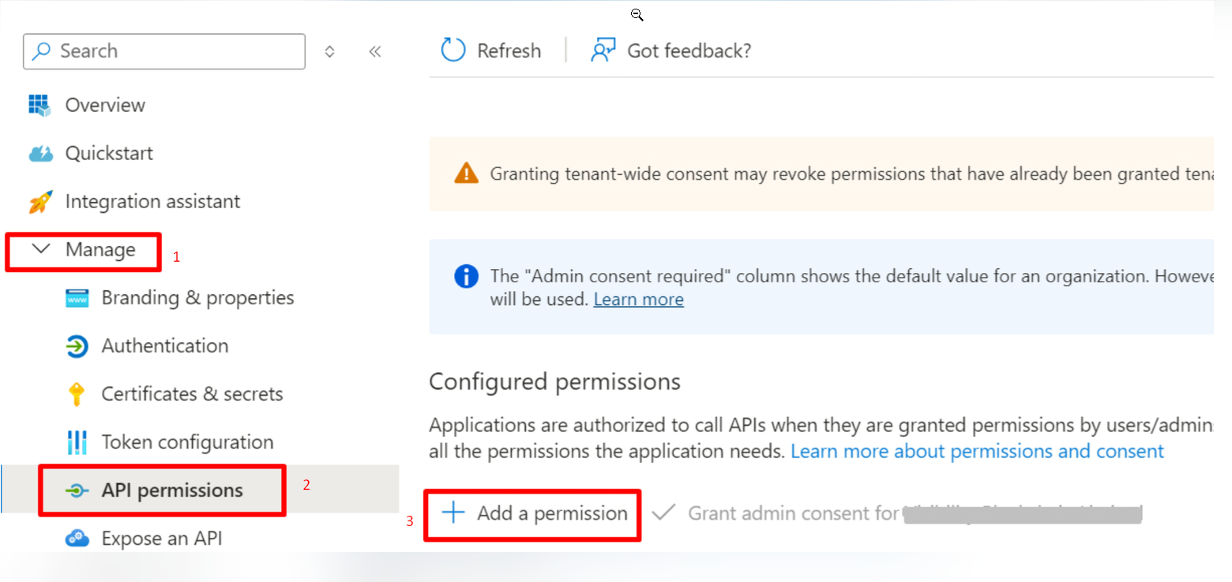
Task: Click Learn more link in info banner
Action: pos(638,300)
